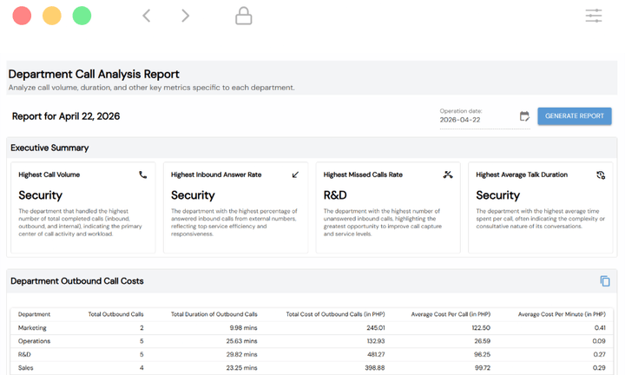Click the back navigation arrow
The image size is (625, 375).
click(x=147, y=16)
